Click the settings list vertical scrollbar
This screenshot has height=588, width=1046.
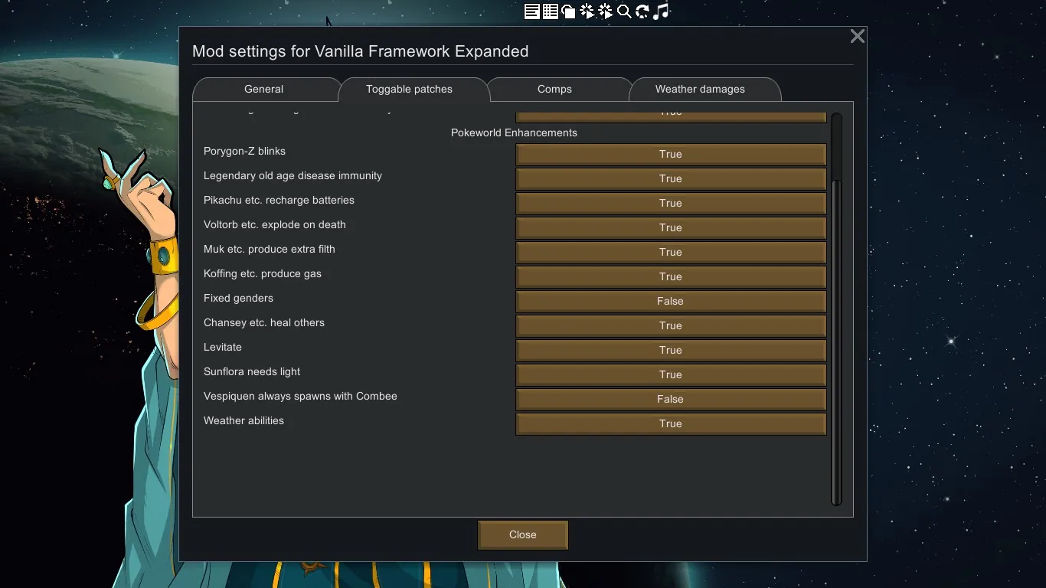pos(836,337)
